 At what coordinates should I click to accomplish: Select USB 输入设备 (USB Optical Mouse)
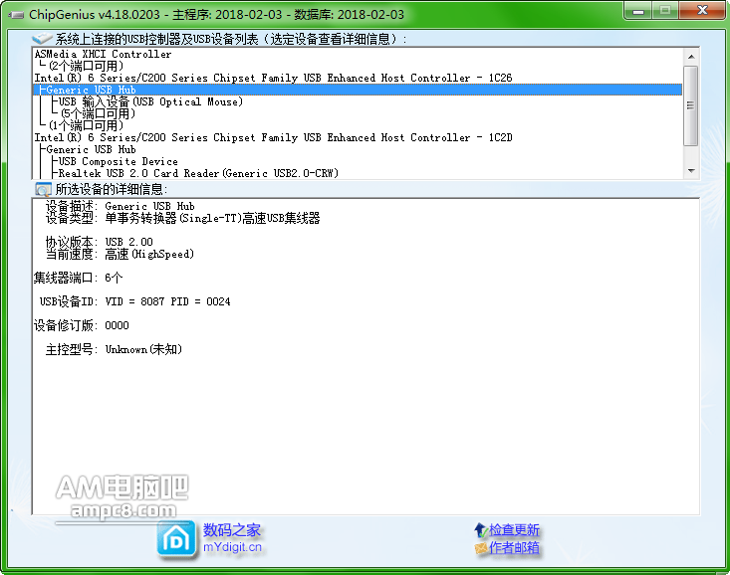tap(150, 101)
